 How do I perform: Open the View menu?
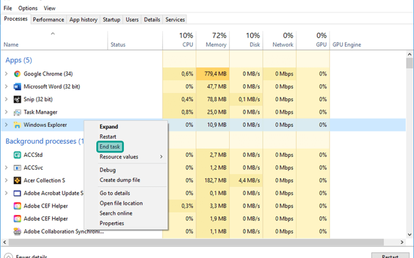click(x=49, y=8)
